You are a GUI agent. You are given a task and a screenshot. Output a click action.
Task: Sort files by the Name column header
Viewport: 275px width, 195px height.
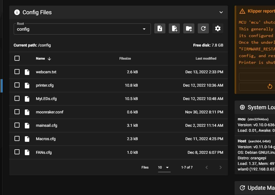click(40, 58)
